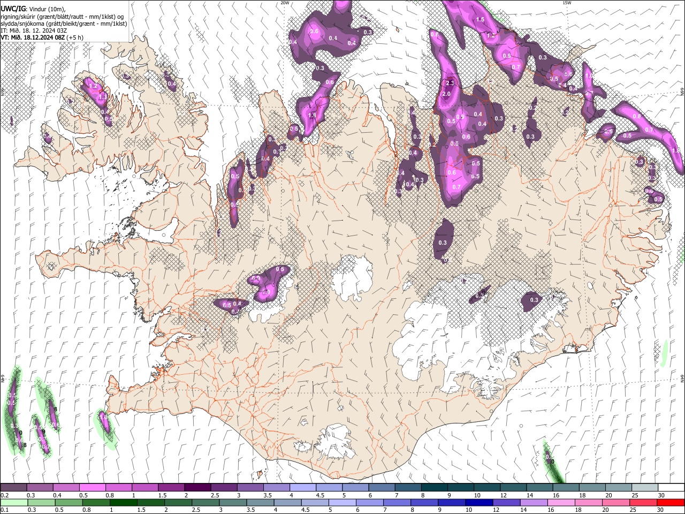
Task: Pick the dark green 1–1.5 rain legend swatch
Action: tap(124, 502)
